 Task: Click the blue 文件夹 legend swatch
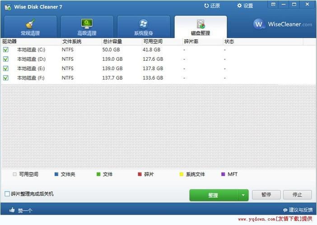tap(56, 174)
